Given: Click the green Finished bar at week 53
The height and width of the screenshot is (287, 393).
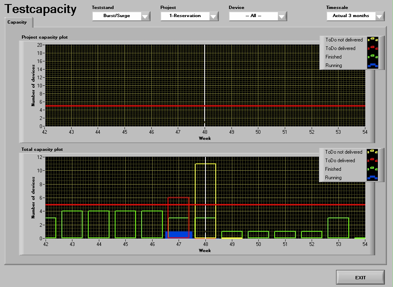Looking at the screenshot, I should tap(338, 228).
